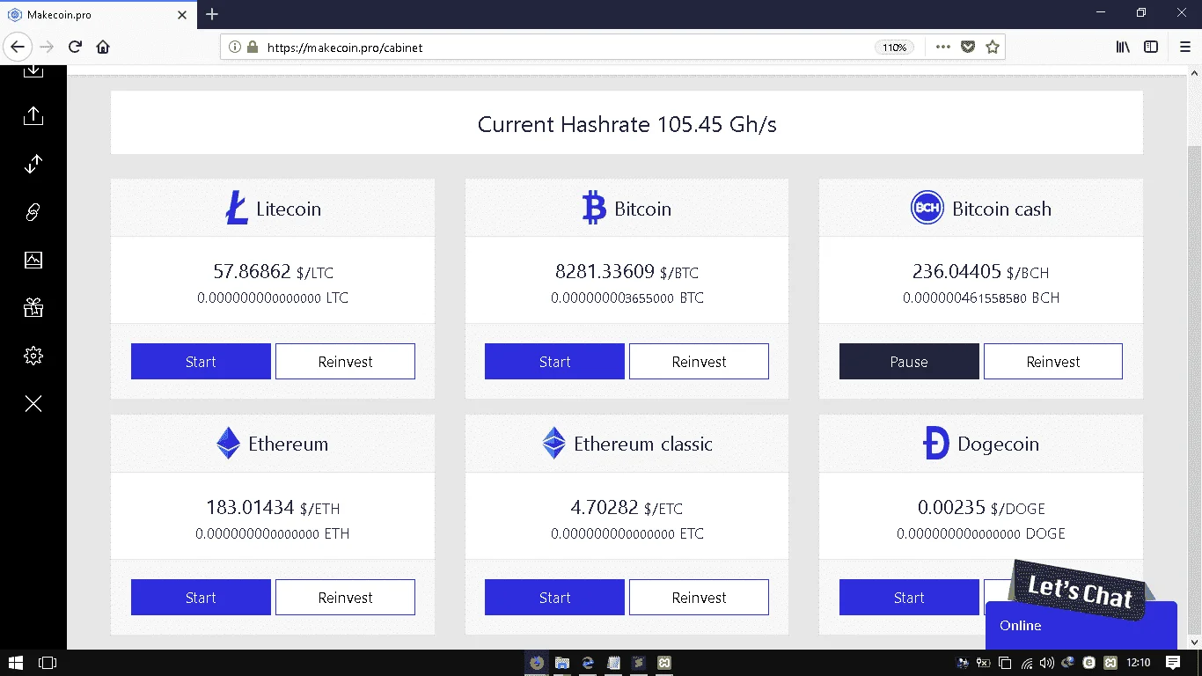Viewport: 1202px width, 676px height.
Task: Click the 57.86862 $/LTC price
Action: click(x=273, y=272)
